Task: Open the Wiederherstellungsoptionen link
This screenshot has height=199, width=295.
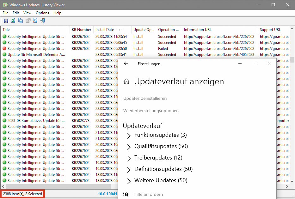Action: click(151, 111)
